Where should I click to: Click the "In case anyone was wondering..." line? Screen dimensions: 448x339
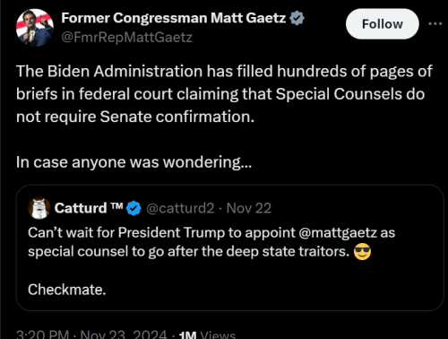134,162
